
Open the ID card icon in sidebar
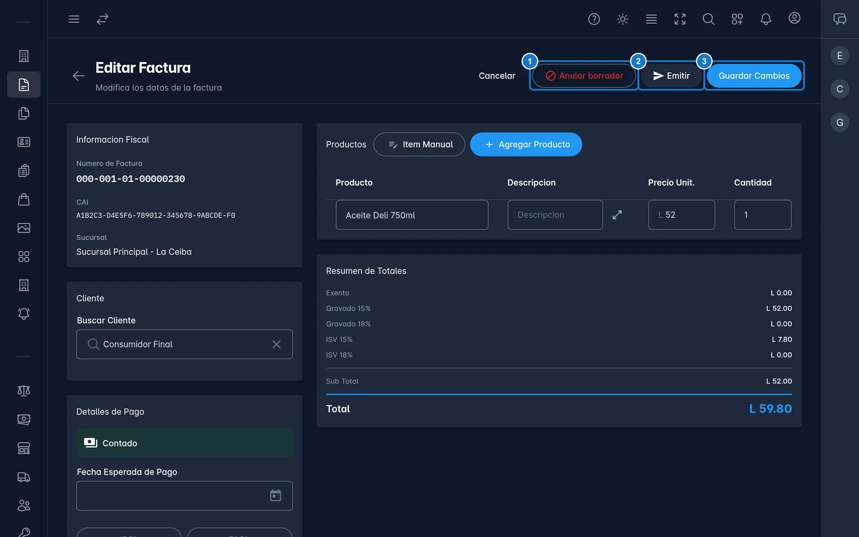point(24,142)
